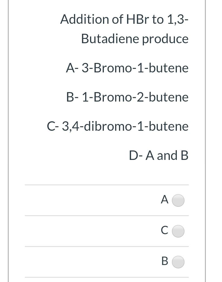Viewport: 222px width, 282px height.
Task: Click option text 'C- 3,4-dibromo-1-butene'
Action: 118,126
